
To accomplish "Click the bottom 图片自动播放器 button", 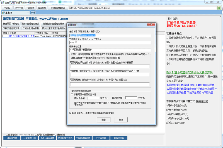I will coord(83,138).
